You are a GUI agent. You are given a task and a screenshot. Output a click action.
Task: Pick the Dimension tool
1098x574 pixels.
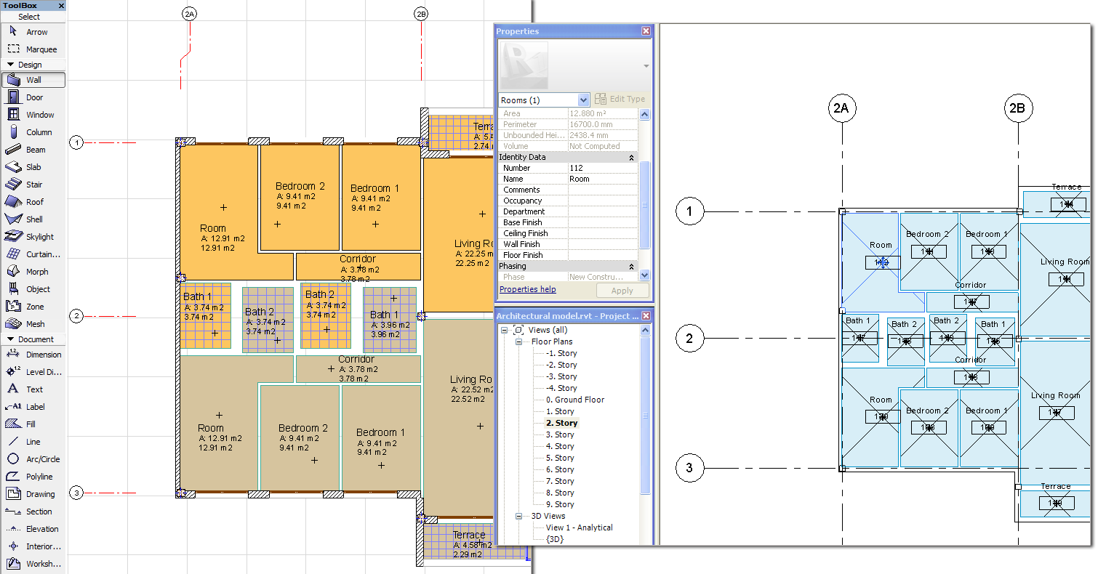click(x=33, y=355)
